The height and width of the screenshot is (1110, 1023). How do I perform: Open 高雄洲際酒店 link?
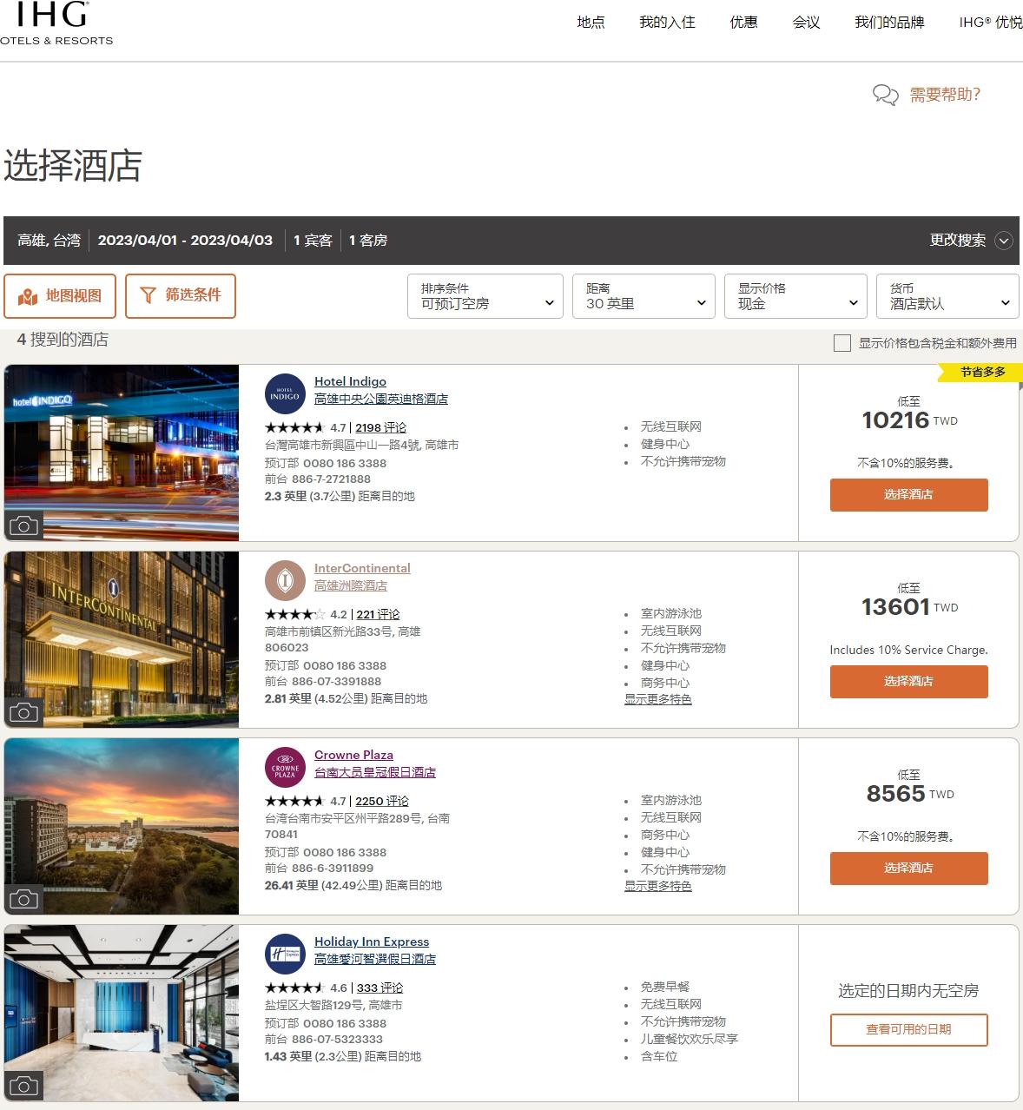351,585
